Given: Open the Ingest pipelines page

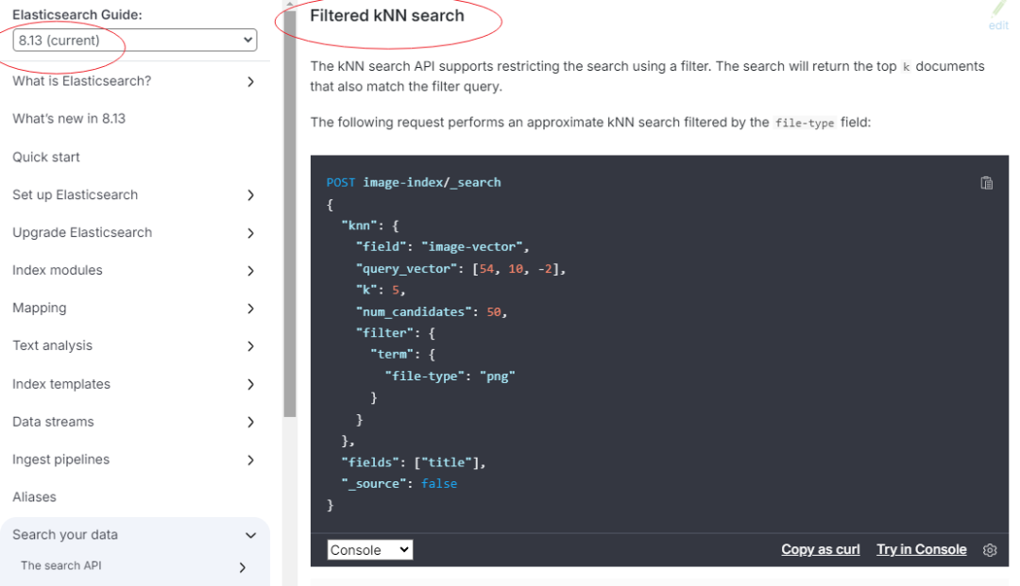Looking at the screenshot, I should point(60,460).
